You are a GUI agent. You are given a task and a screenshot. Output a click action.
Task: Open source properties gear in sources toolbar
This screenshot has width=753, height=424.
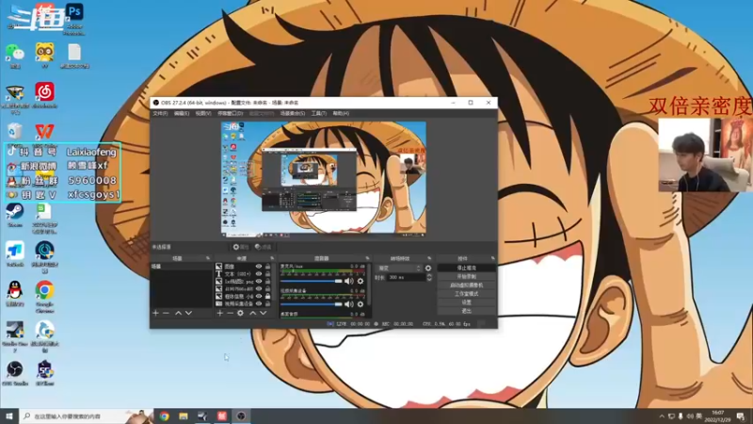[x=241, y=313]
